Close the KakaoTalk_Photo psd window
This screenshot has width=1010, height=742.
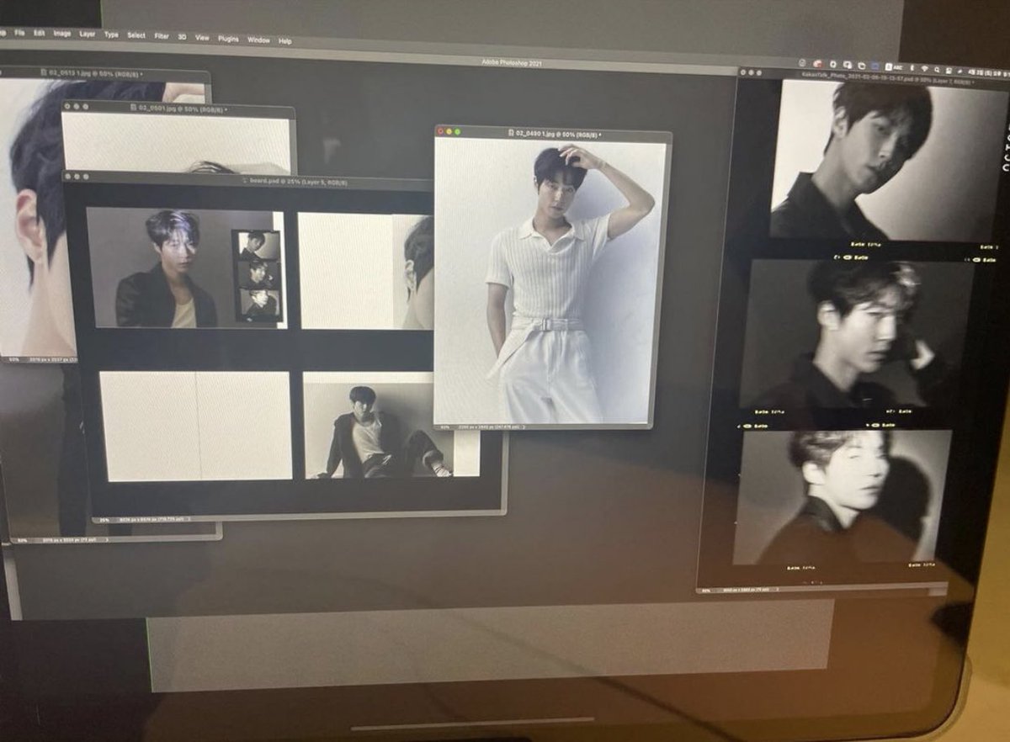coord(743,72)
